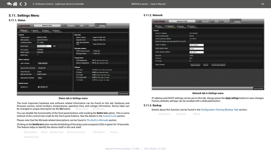Open Network subtab in Status screenshot
Image resolution: width=271 pixels, height=152 pixels.
(x=34, y=31)
